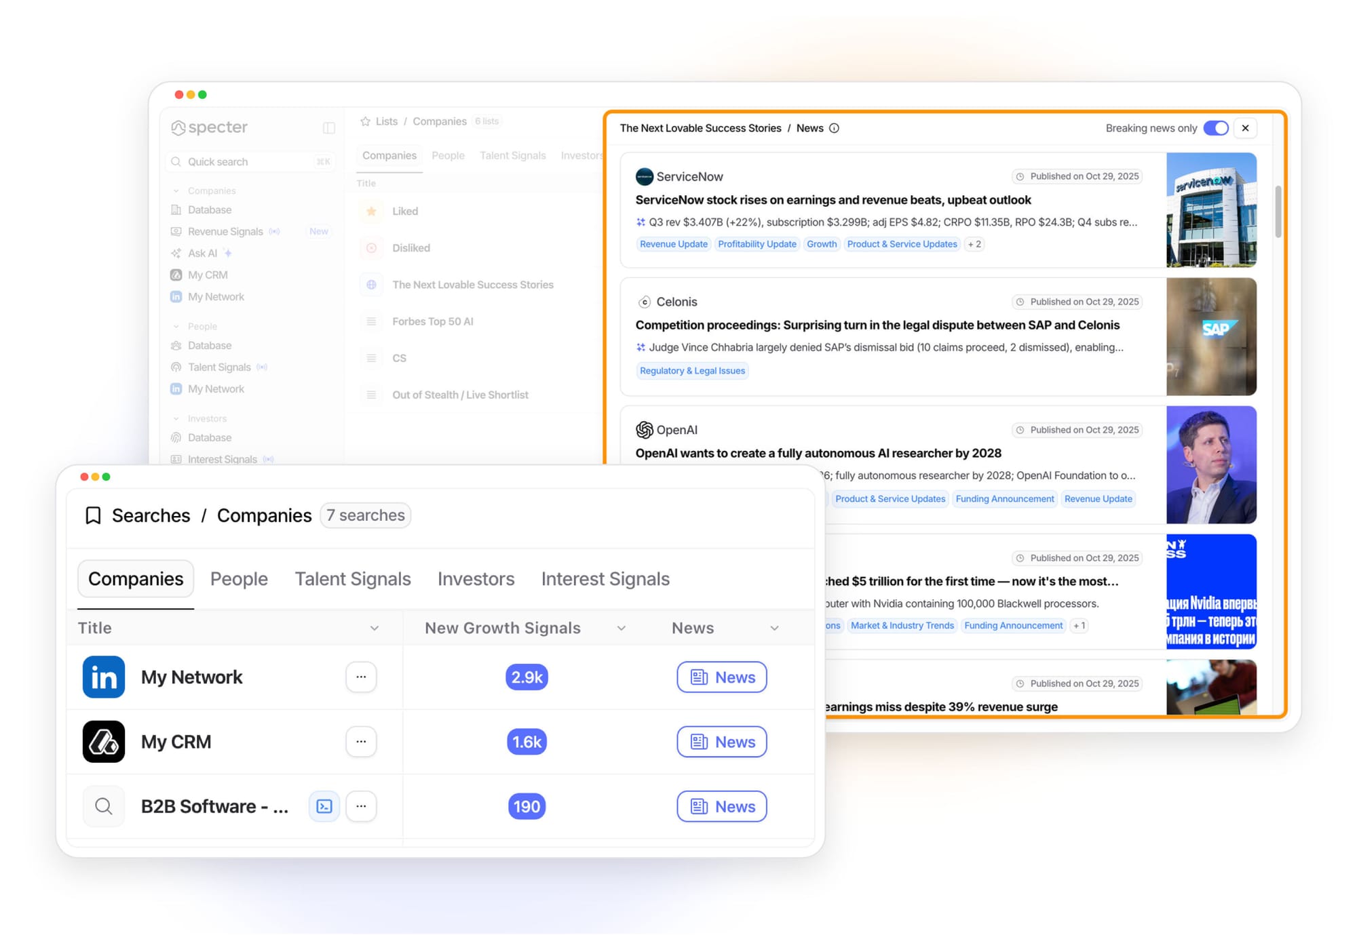Collapse the sidebar using the panel icon
Image resolution: width=1357 pixels, height=935 pixels.
coord(329,128)
